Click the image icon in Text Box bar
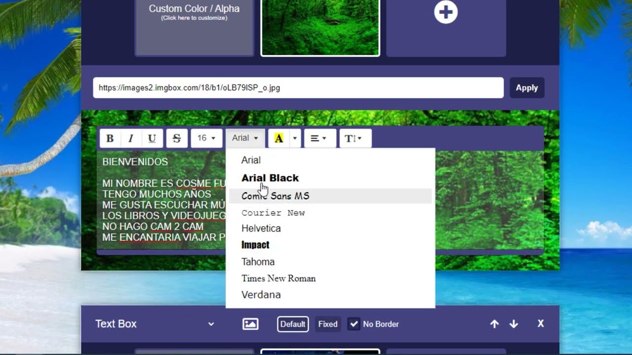Image resolution: width=632 pixels, height=355 pixels. (x=250, y=324)
